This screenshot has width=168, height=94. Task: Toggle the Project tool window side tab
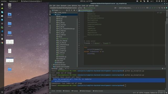50,13
